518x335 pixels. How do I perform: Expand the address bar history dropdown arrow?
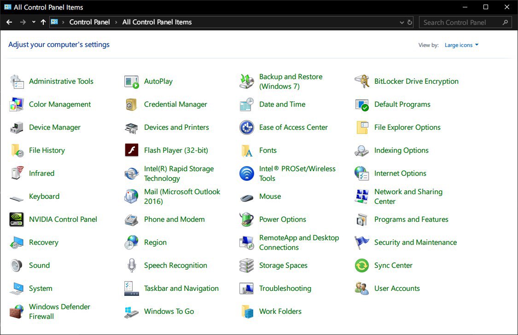click(x=402, y=23)
